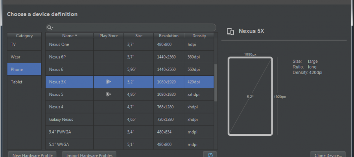The image size is (354, 157).
Task: Sort by Resolution column header
Action: tap(168, 36)
